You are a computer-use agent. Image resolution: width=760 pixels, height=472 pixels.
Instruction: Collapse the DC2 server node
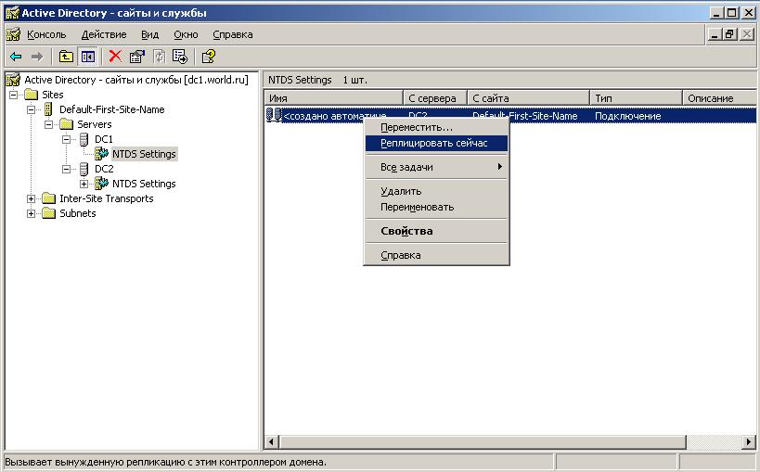67,169
